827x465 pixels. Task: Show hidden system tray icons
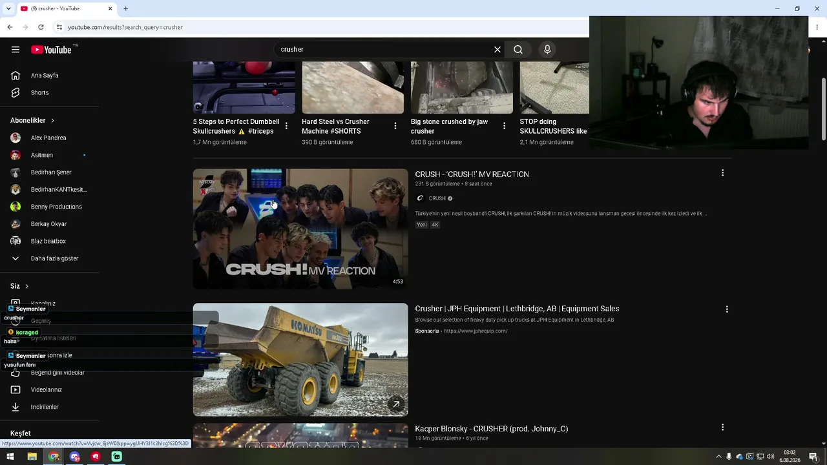pos(718,457)
